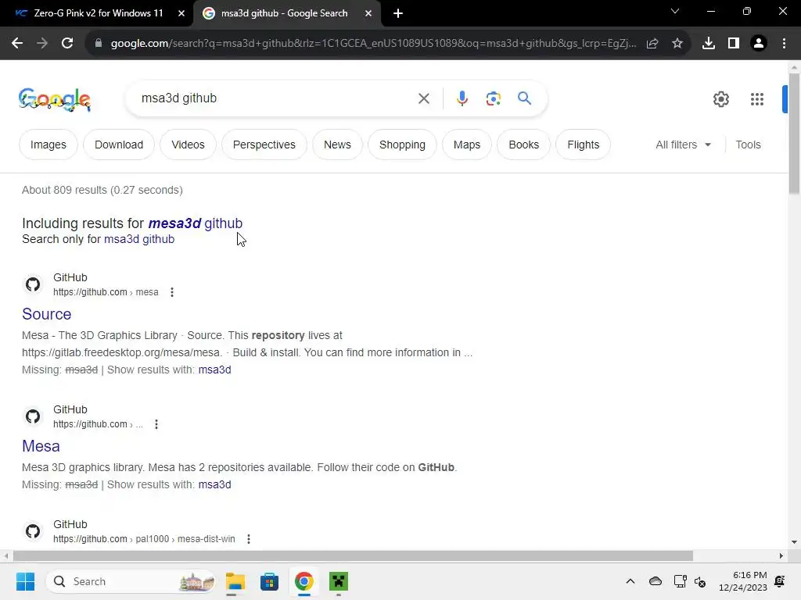The height and width of the screenshot is (600, 801).
Task: Open the new tab plus button
Action: (x=398, y=13)
